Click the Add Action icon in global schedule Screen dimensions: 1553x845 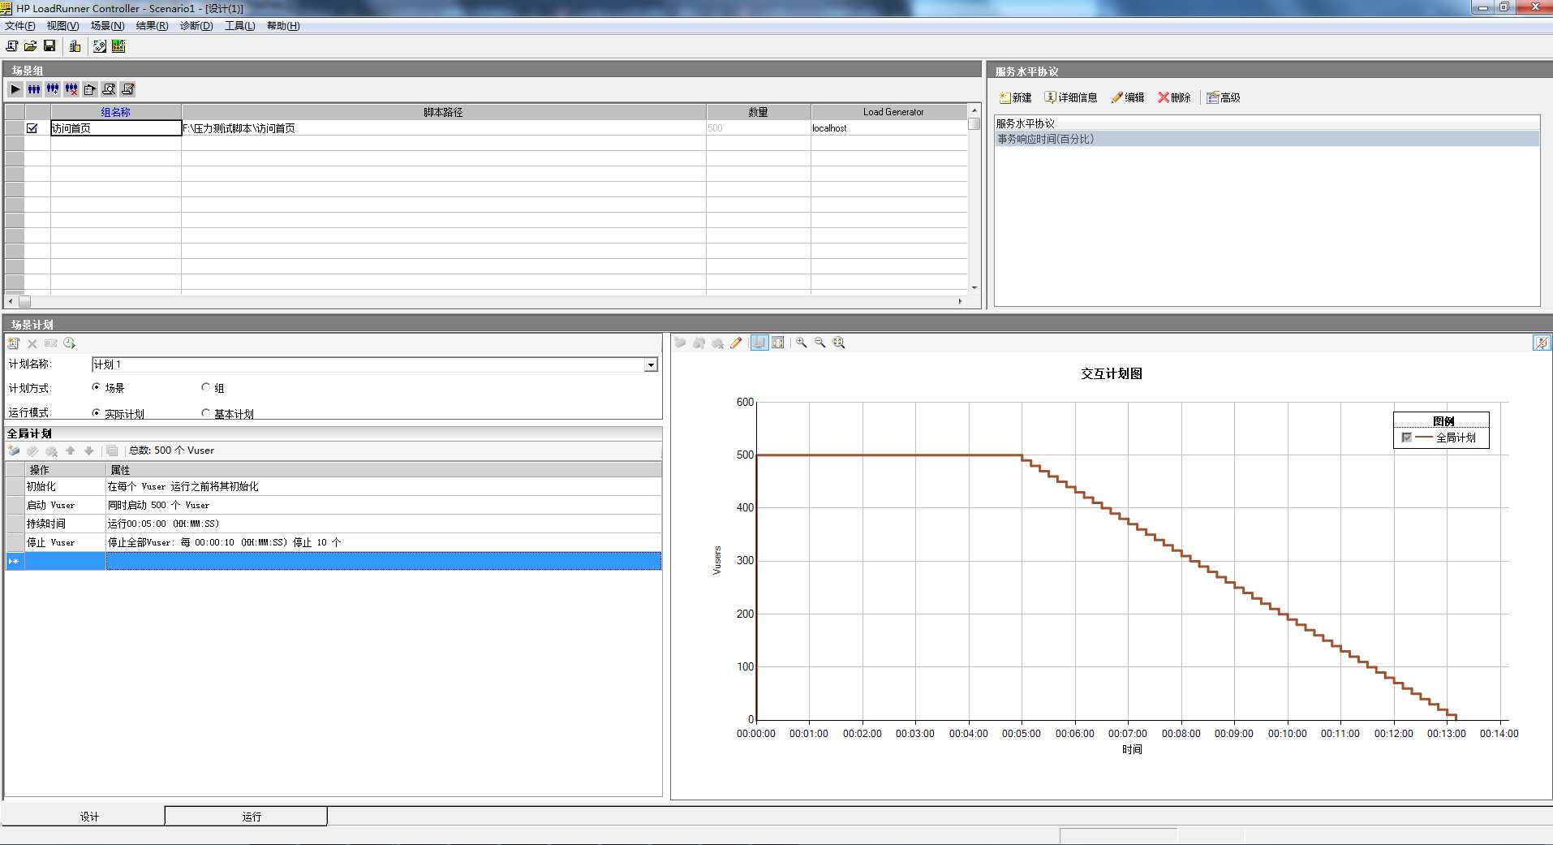(x=14, y=451)
